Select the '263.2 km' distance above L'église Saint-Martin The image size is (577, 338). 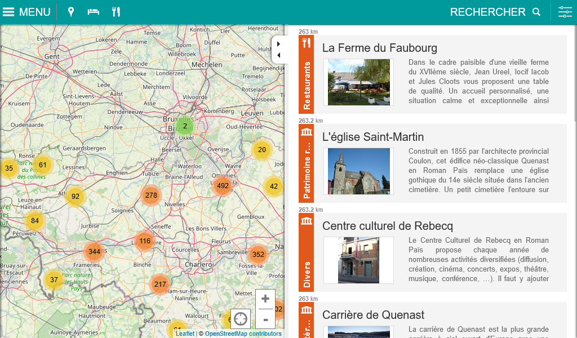(x=310, y=121)
